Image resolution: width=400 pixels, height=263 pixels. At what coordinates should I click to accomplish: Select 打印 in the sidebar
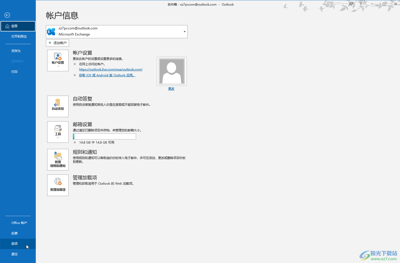tap(18, 72)
